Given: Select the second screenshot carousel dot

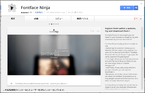Looking at the screenshot, I should click(x=52, y=24).
